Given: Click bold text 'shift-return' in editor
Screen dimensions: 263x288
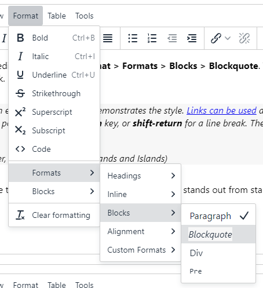Looking at the screenshot, I should click(x=157, y=123).
